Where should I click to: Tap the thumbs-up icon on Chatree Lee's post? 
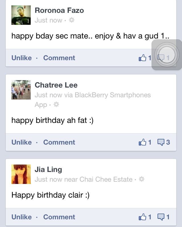click(142, 142)
